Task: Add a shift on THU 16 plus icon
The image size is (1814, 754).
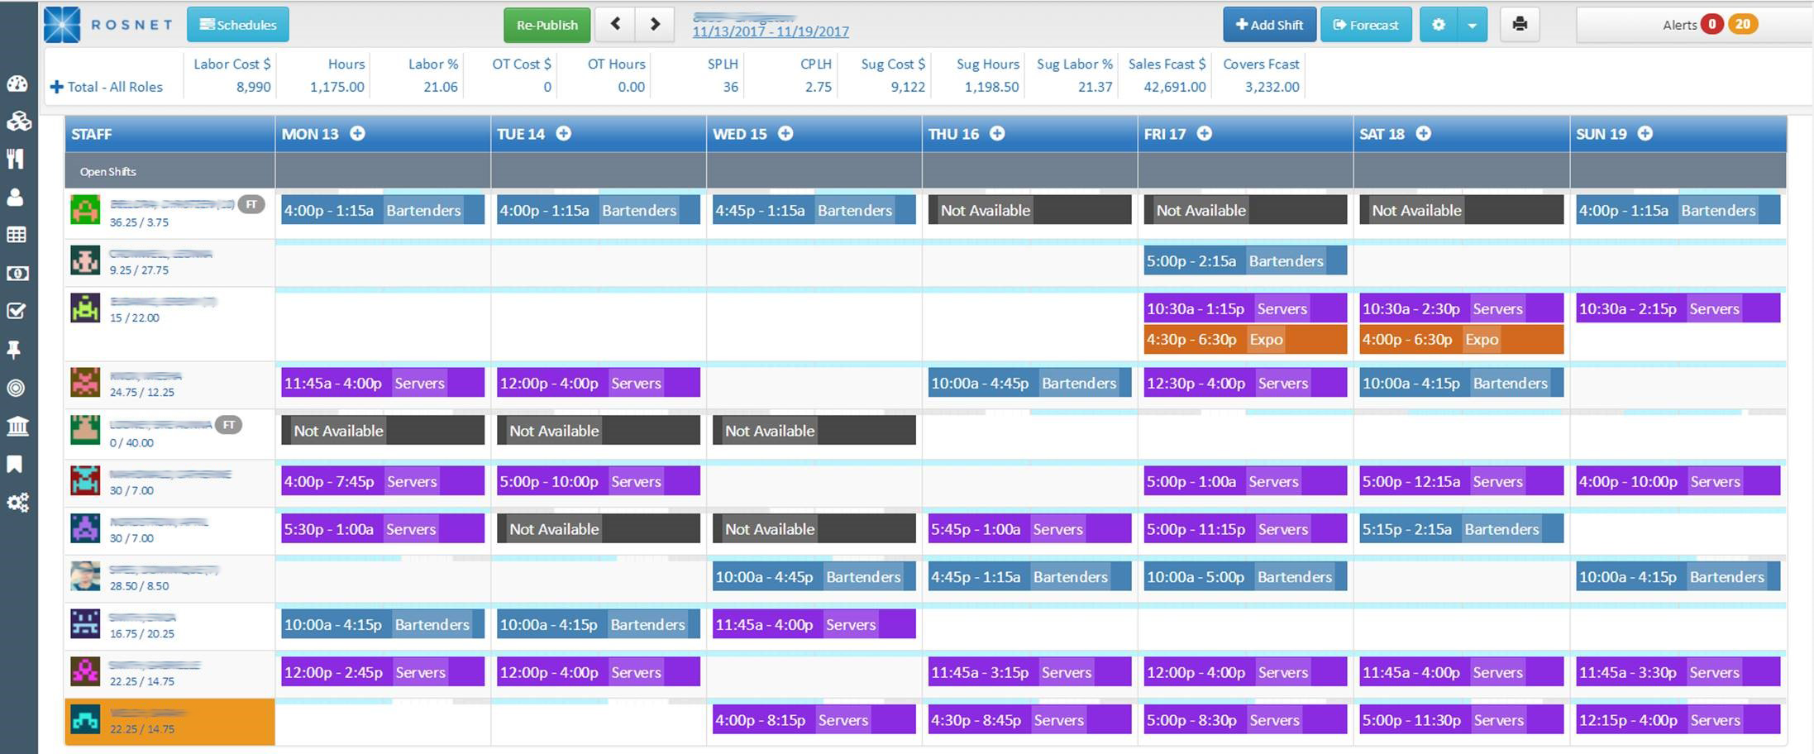Action: [x=997, y=133]
